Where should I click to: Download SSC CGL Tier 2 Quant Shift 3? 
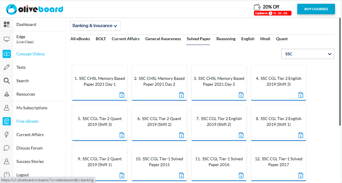(122, 135)
